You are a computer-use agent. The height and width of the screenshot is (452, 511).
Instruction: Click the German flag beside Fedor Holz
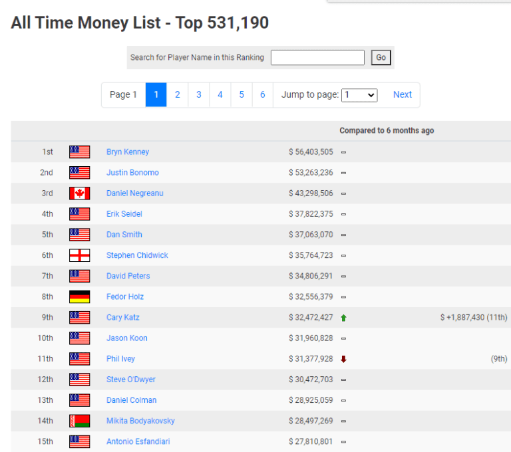click(x=79, y=296)
